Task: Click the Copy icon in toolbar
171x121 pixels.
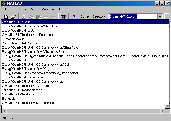Action: pos(31,17)
